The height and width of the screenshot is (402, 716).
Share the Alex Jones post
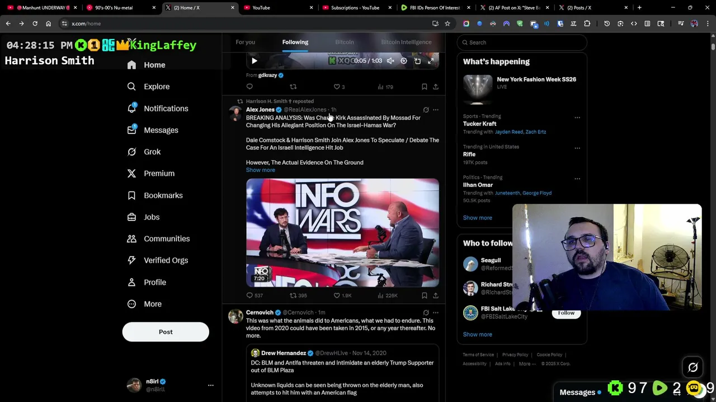pos(436,295)
